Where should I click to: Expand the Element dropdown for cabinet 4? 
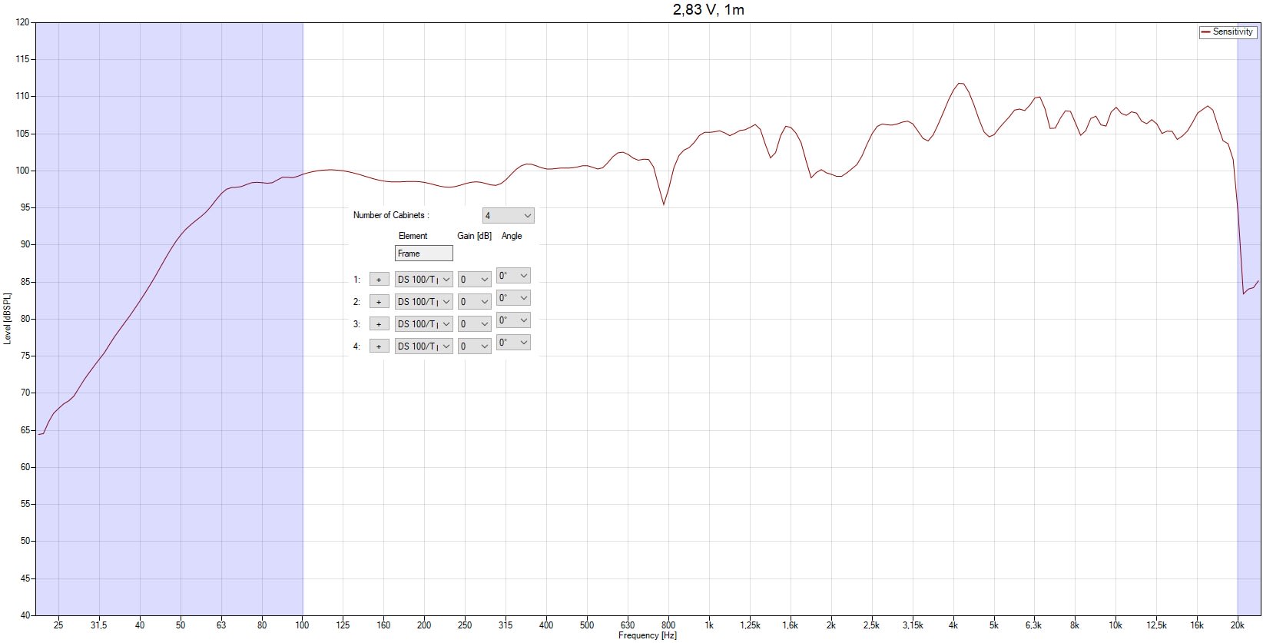(423, 346)
